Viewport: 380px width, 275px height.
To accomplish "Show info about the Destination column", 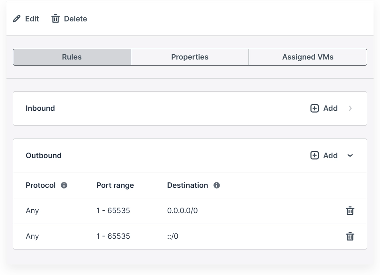I will tap(217, 185).
